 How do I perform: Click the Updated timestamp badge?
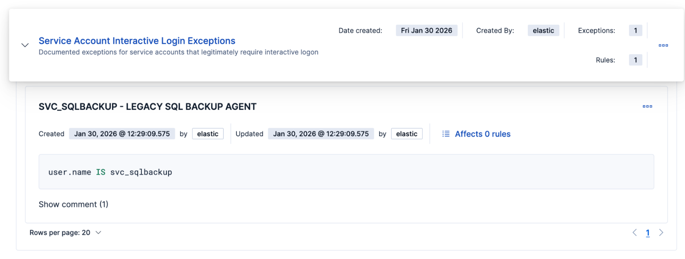(321, 134)
